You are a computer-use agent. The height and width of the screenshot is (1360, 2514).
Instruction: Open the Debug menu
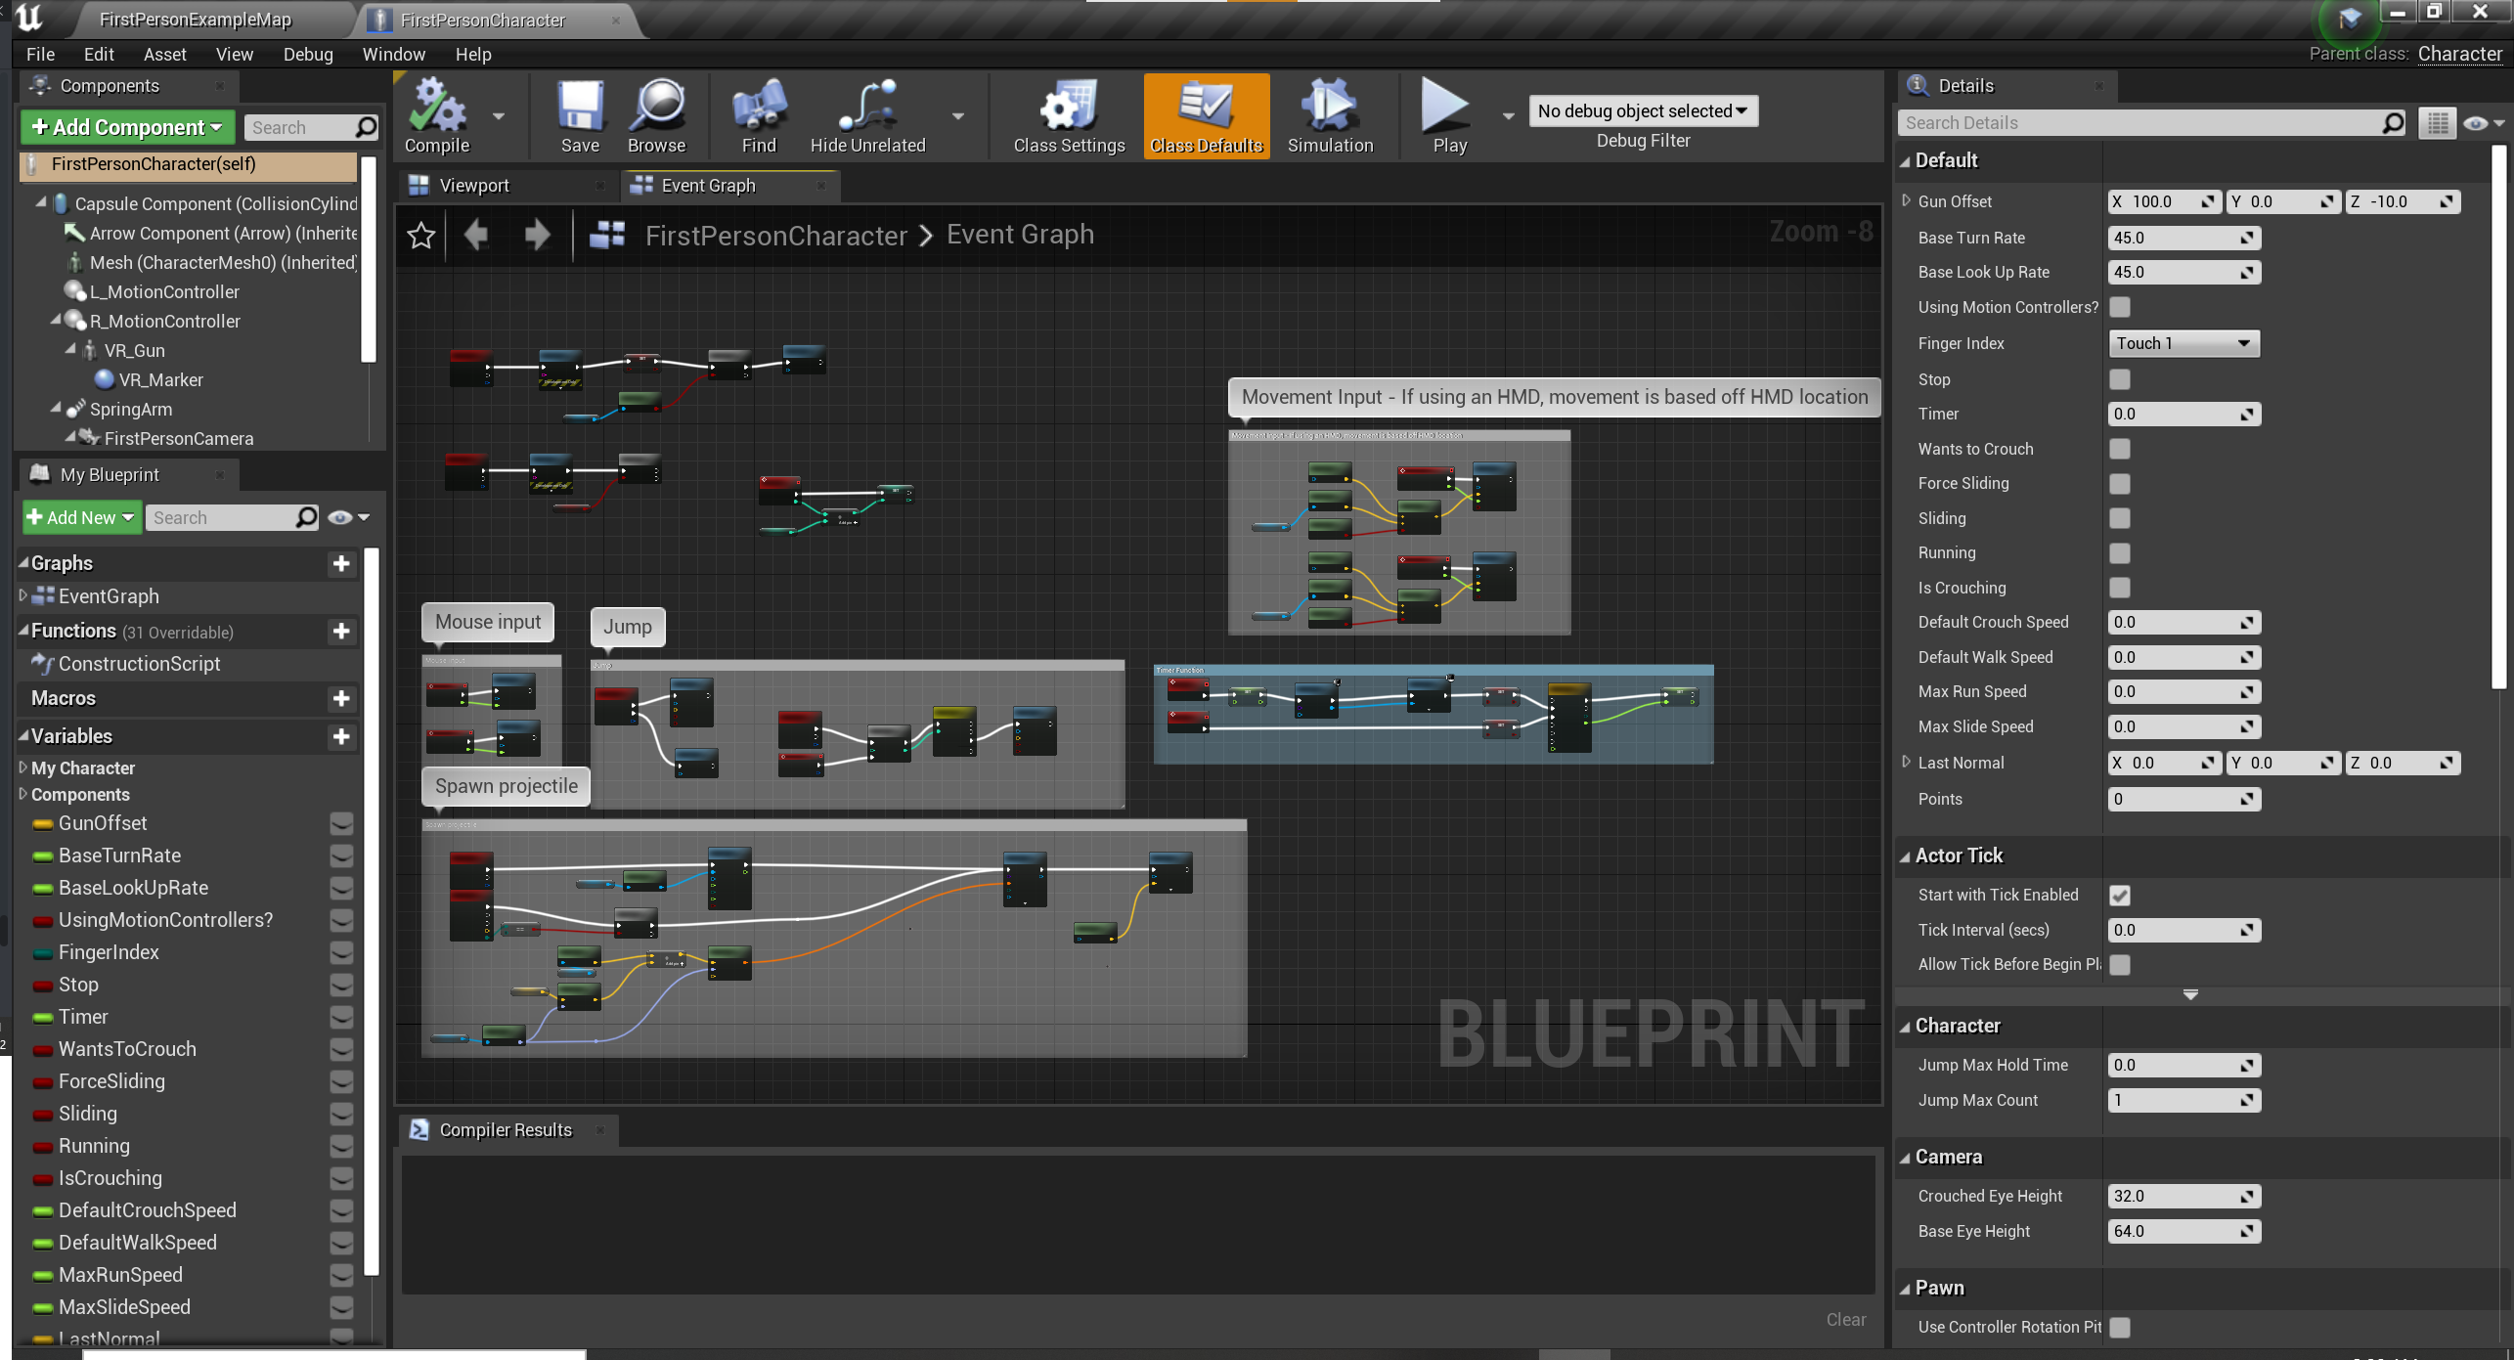(x=308, y=55)
